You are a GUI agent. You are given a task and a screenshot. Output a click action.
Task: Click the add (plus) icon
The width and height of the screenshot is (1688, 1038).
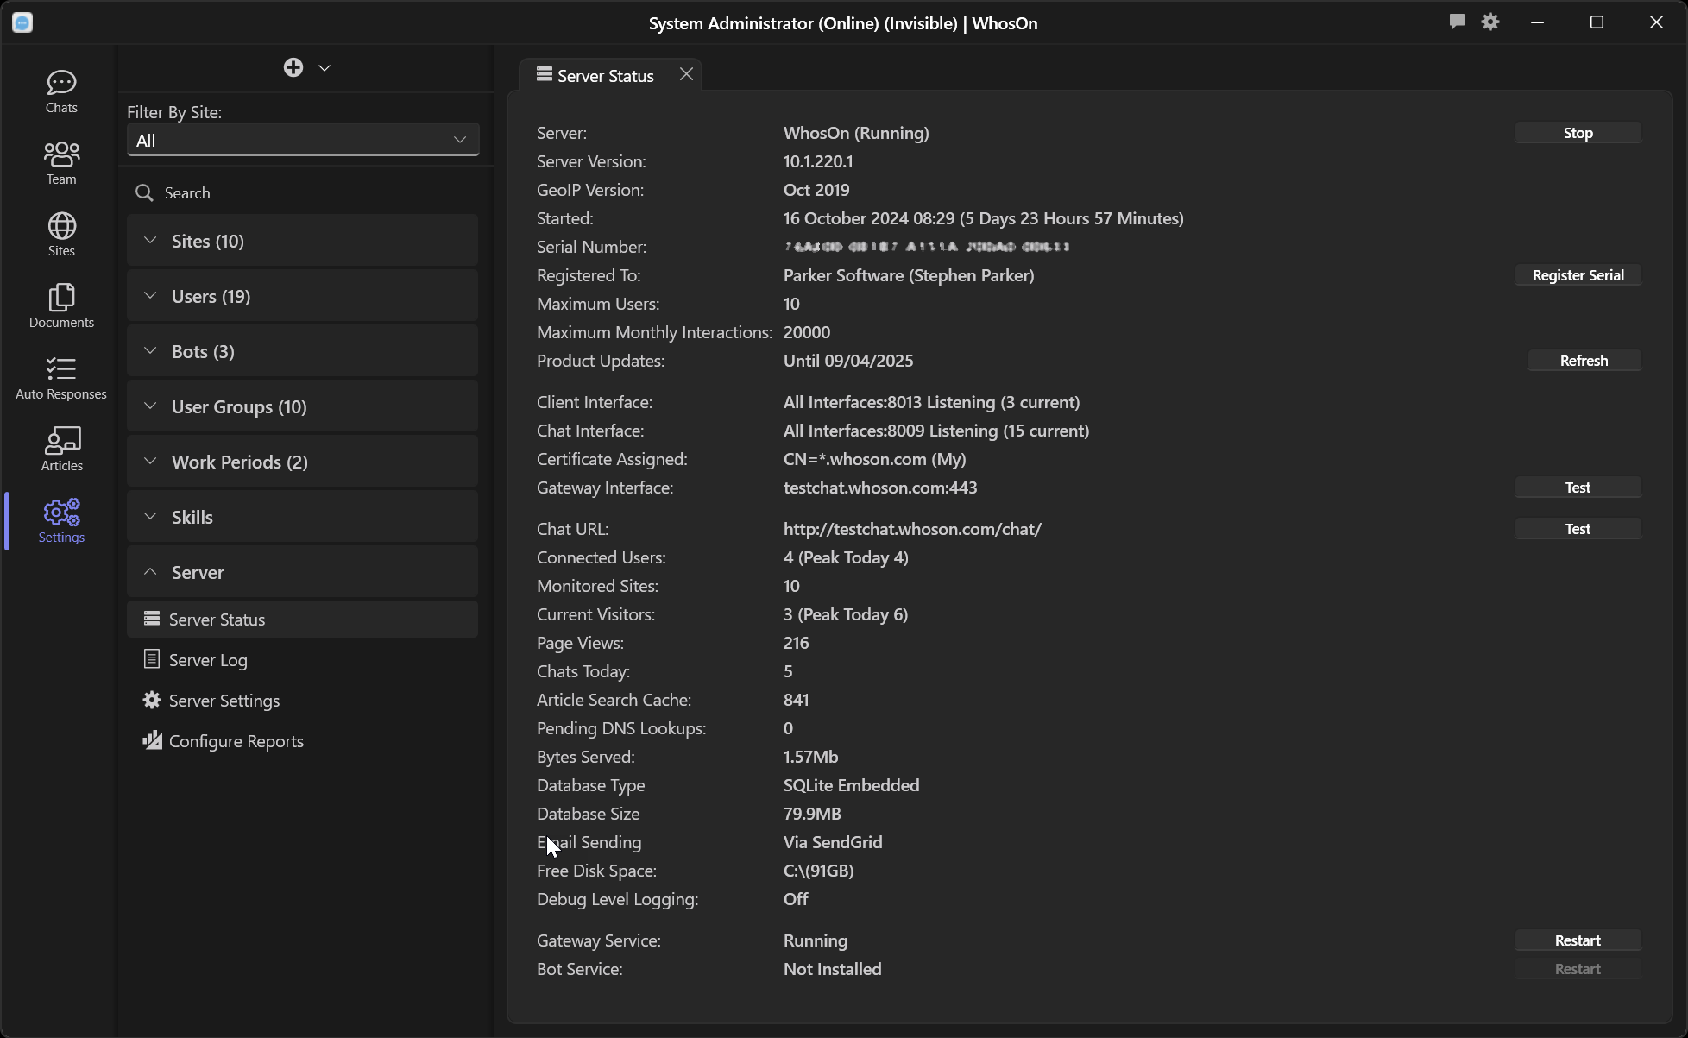point(293,67)
